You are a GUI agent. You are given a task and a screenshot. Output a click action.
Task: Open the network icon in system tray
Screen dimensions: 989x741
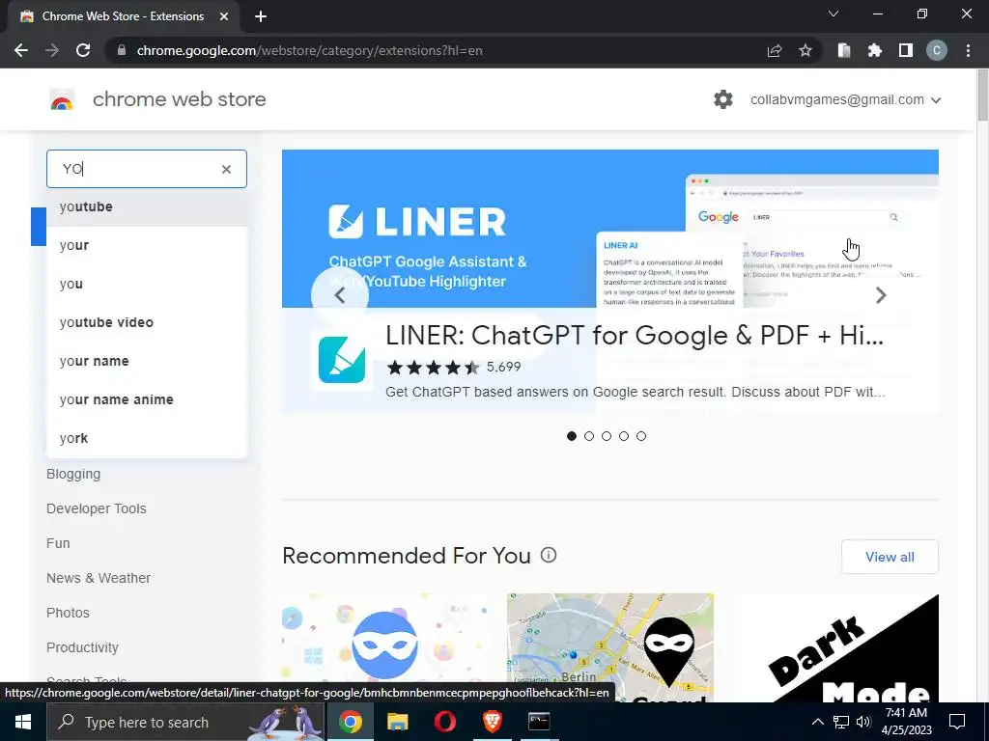click(x=841, y=722)
